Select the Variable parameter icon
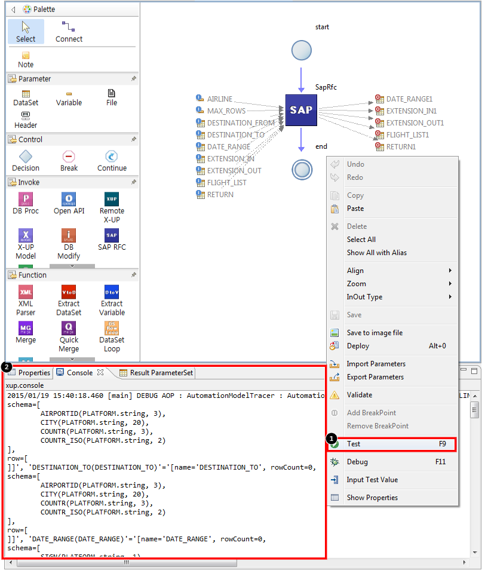 pos(69,98)
